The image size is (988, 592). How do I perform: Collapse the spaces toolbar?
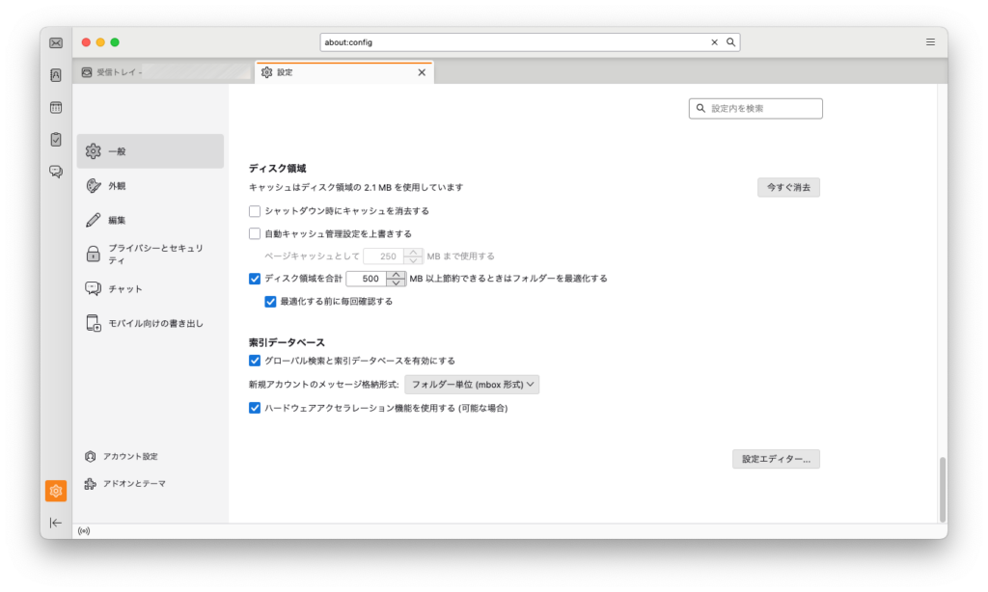click(55, 523)
